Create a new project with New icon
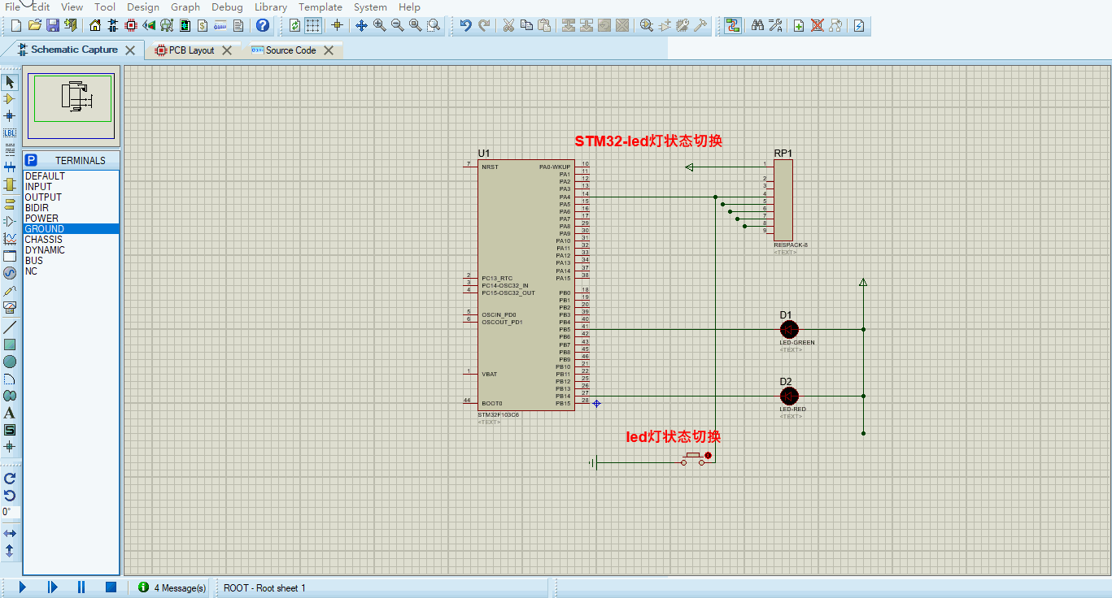 (16, 25)
